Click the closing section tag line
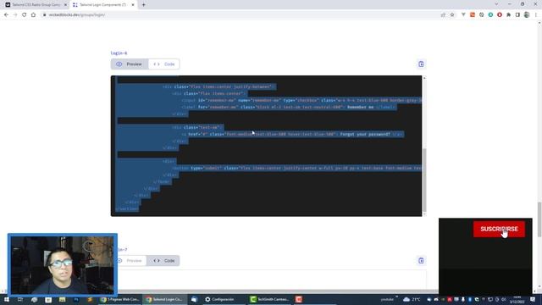The image size is (542, 305). (127, 209)
